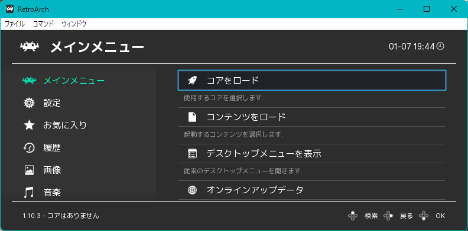468x231 pixels.
Task: Select the メインメニュー invader icon in sidebar
Action: click(30, 80)
